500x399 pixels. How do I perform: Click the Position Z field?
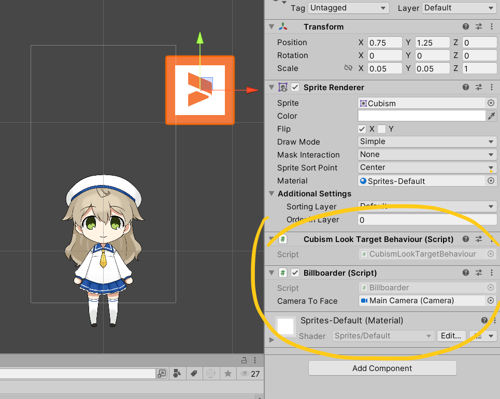pyautogui.click(x=479, y=42)
